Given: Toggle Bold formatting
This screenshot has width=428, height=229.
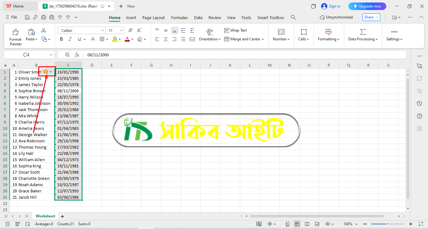Looking at the screenshot, I should pos(61,39).
